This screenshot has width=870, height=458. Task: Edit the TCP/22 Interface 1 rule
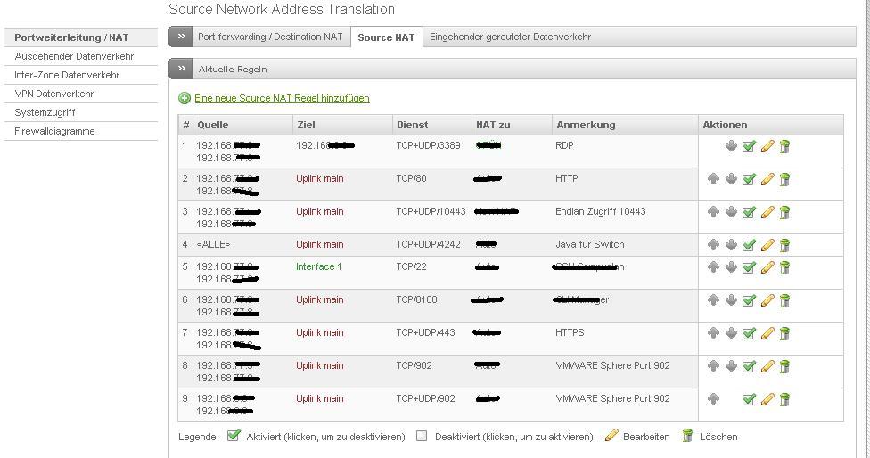point(767,267)
